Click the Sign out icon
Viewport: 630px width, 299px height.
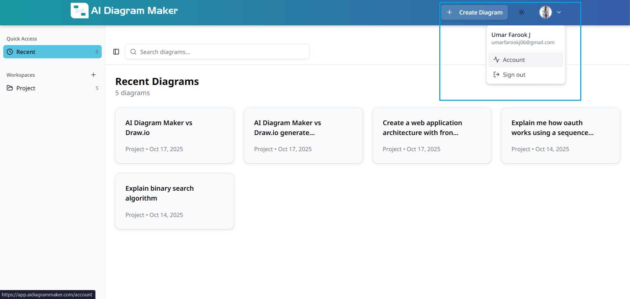496,74
